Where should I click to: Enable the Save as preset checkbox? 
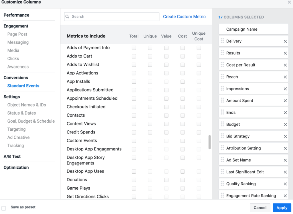pyautogui.click(x=3, y=207)
